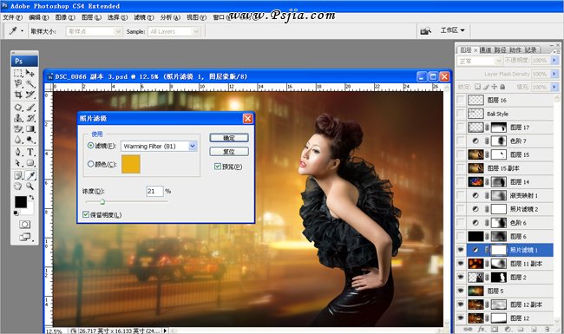Select the Hand tool
This screenshot has height=334, width=564.
point(18,187)
